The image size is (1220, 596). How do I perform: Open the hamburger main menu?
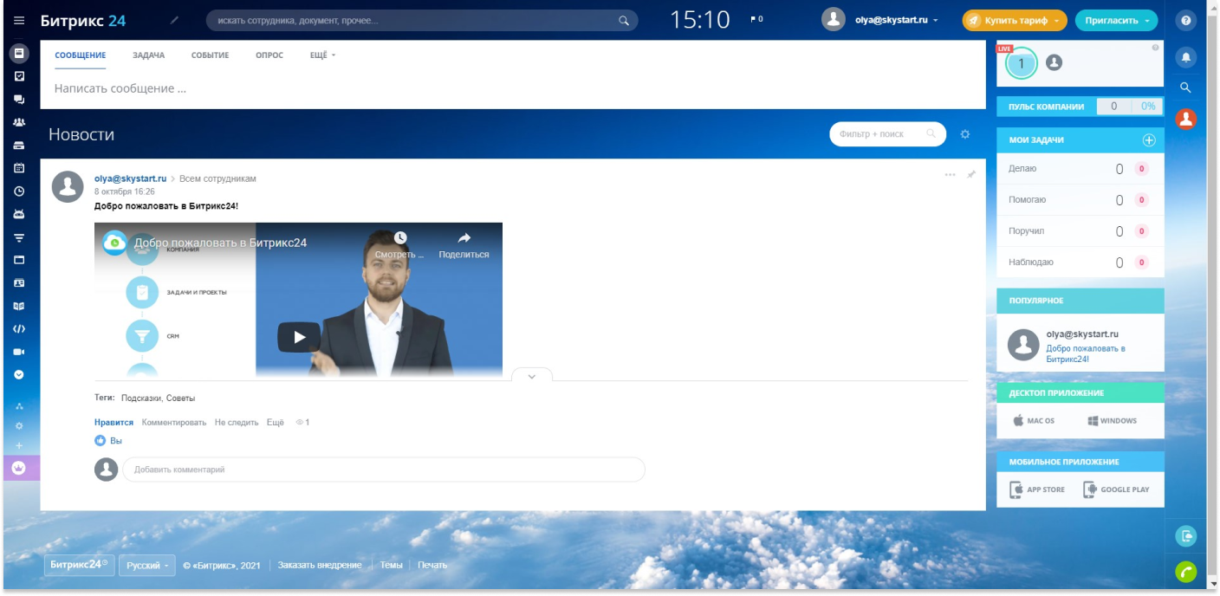[19, 20]
